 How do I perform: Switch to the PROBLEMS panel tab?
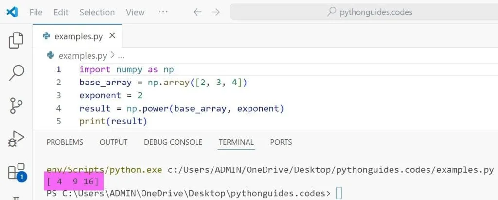tap(65, 142)
